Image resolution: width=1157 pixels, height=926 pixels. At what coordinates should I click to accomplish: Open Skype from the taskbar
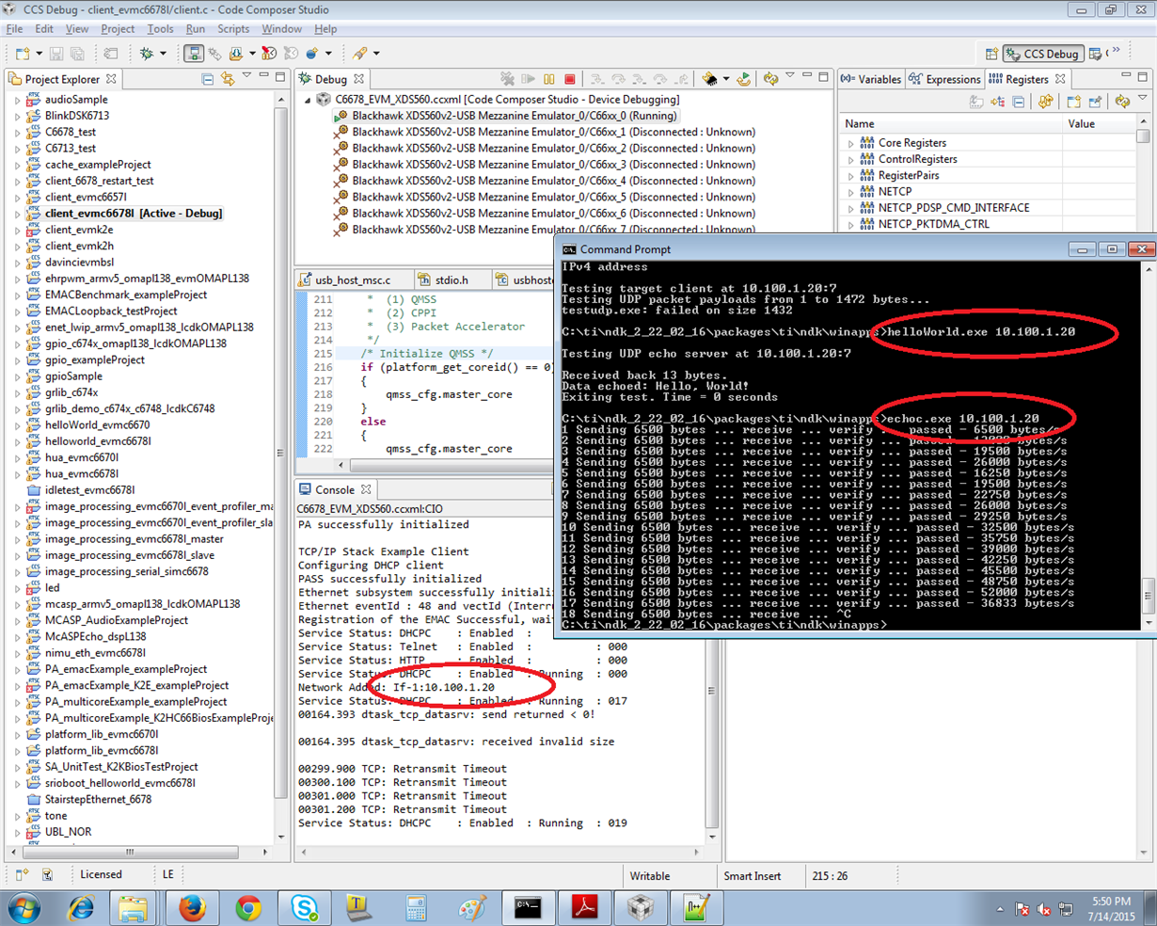[304, 907]
